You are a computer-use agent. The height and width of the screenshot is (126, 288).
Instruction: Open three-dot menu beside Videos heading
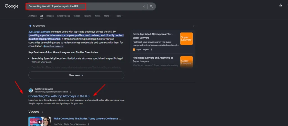point(43,112)
